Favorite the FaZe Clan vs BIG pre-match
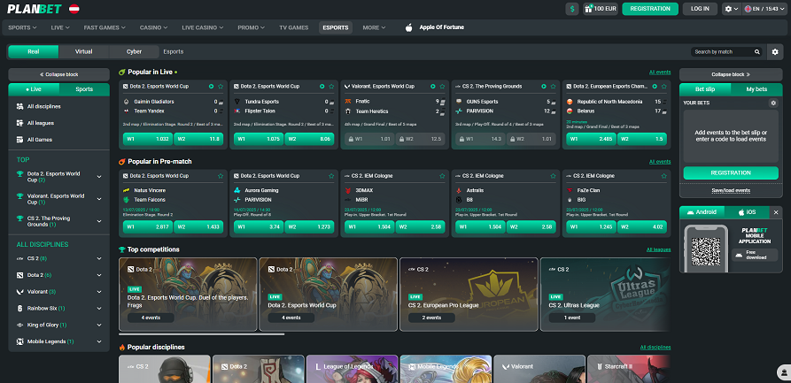The image size is (791, 383). pyautogui.click(x=664, y=176)
